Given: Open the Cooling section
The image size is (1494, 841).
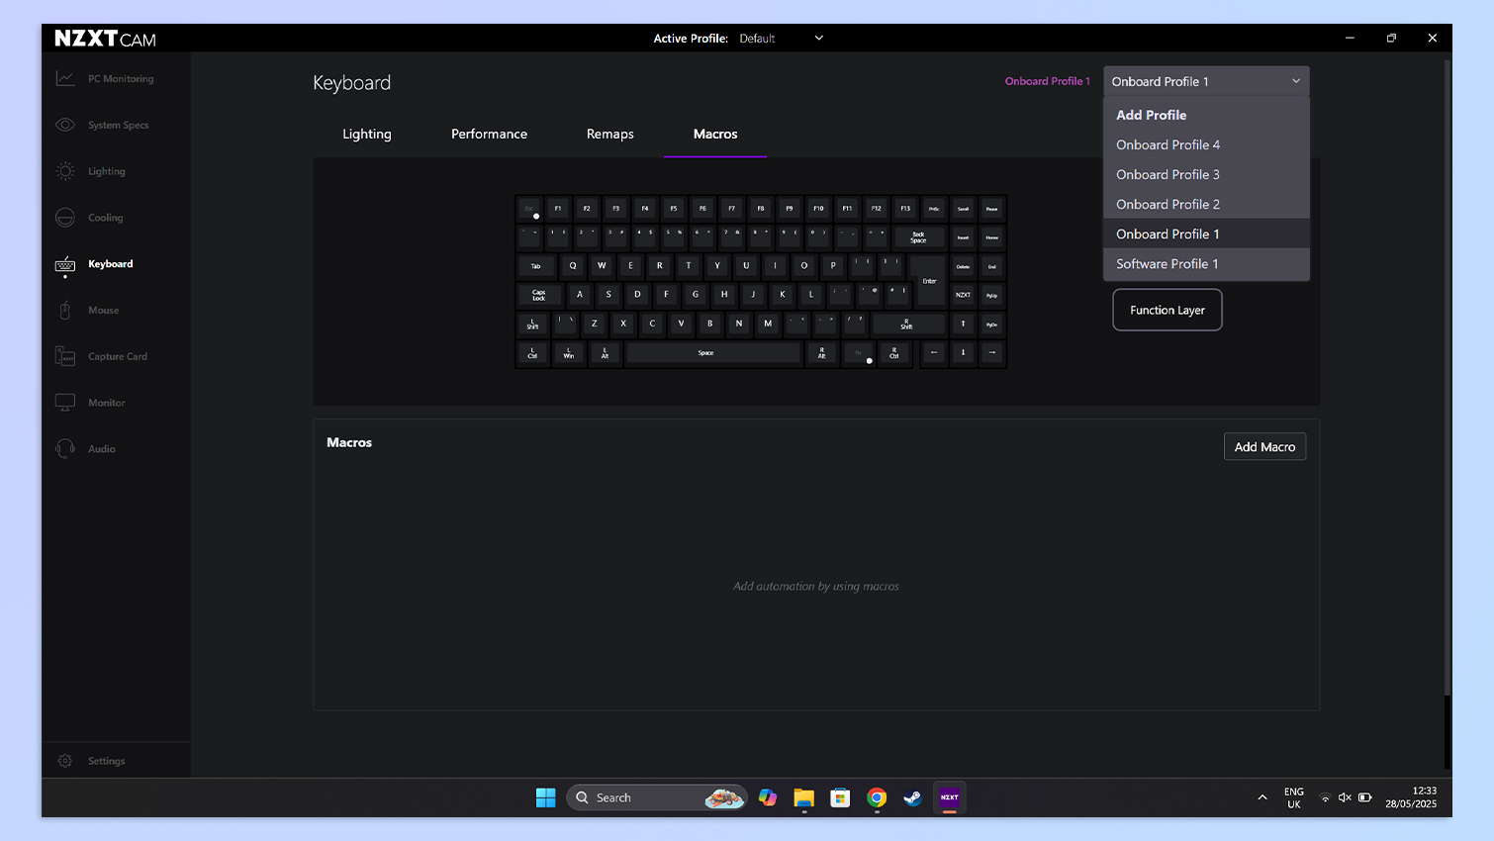Looking at the screenshot, I should [105, 218].
